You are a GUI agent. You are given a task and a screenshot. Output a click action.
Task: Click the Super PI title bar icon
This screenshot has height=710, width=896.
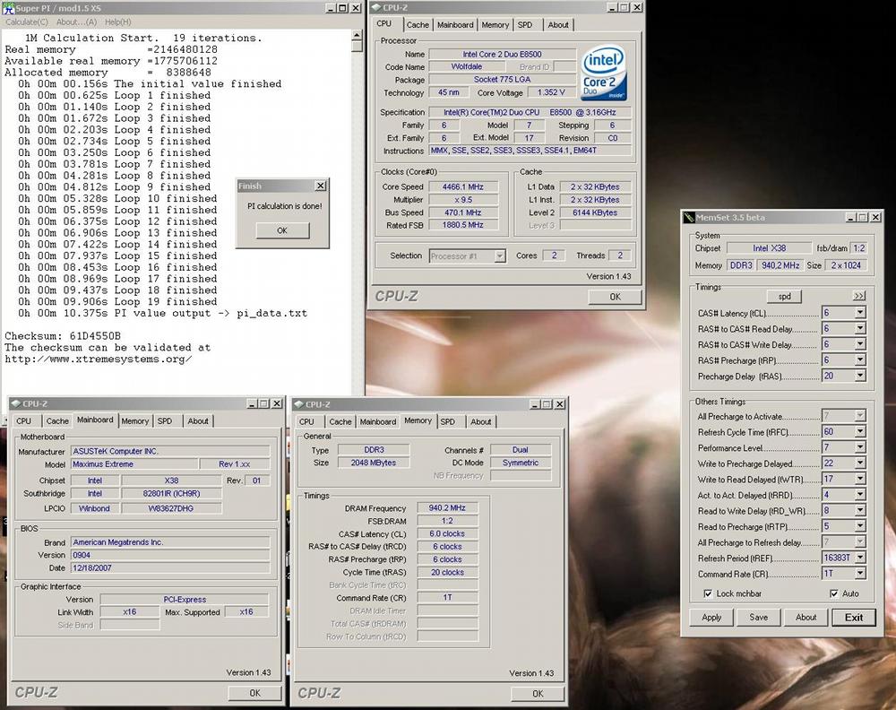[9, 8]
